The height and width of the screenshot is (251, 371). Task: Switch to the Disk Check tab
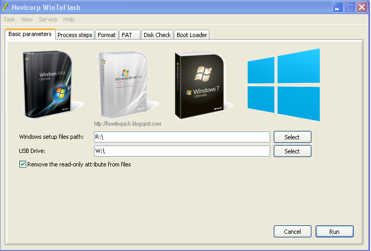click(x=157, y=35)
